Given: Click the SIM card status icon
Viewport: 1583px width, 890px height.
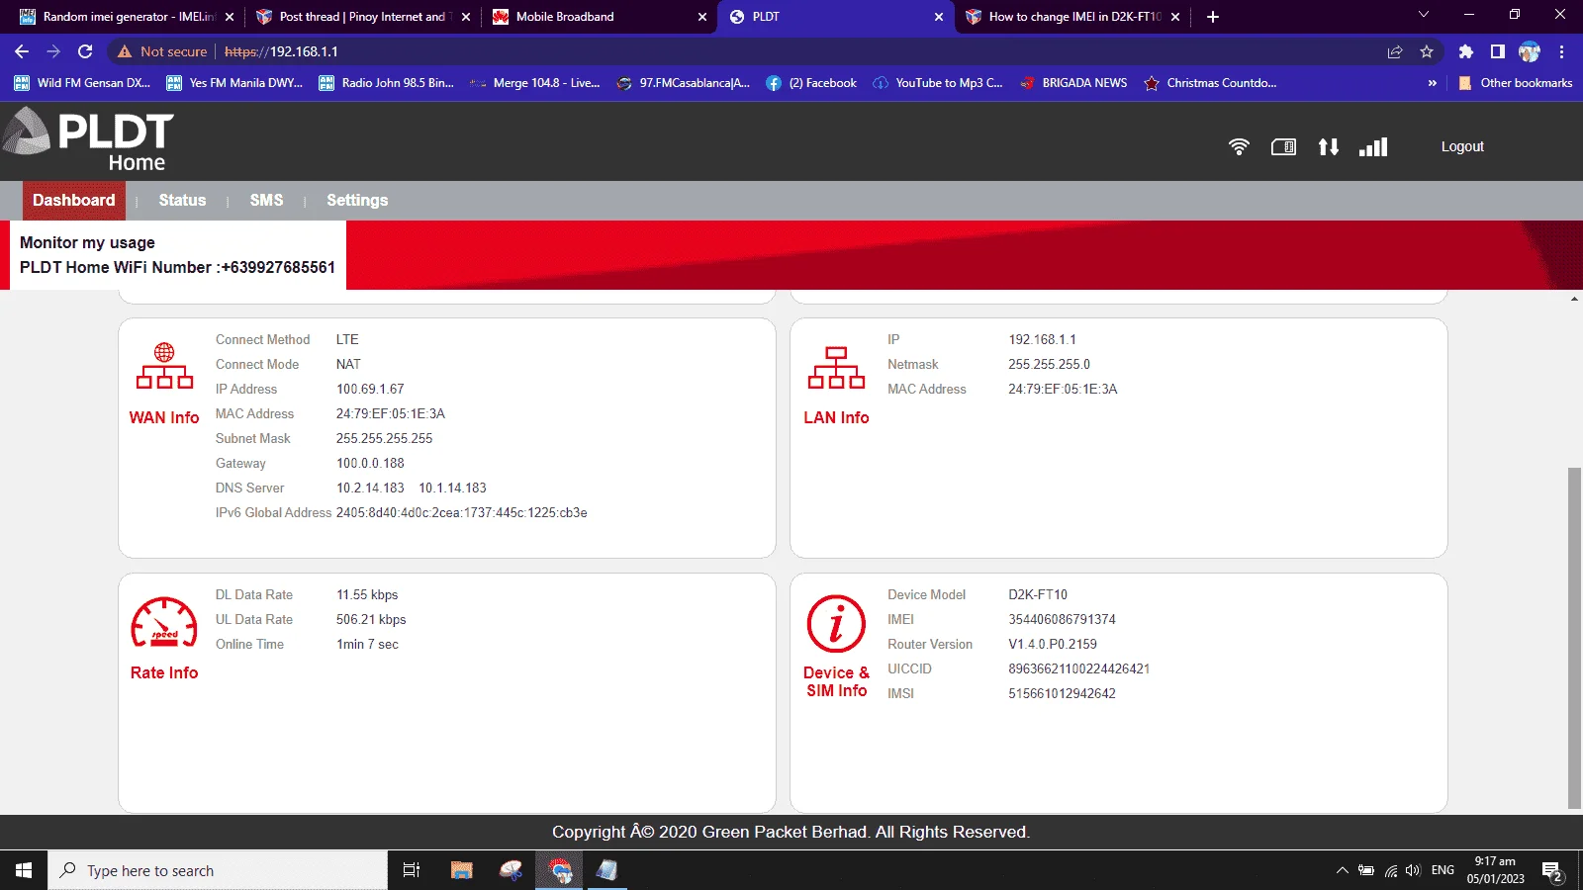Looking at the screenshot, I should click(1283, 146).
